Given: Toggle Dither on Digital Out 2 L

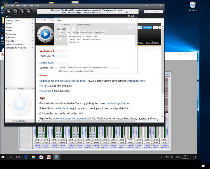Looking at the screenshot, I should tap(54, 142).
